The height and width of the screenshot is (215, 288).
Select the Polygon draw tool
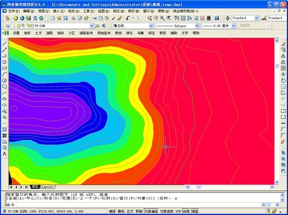4,62
